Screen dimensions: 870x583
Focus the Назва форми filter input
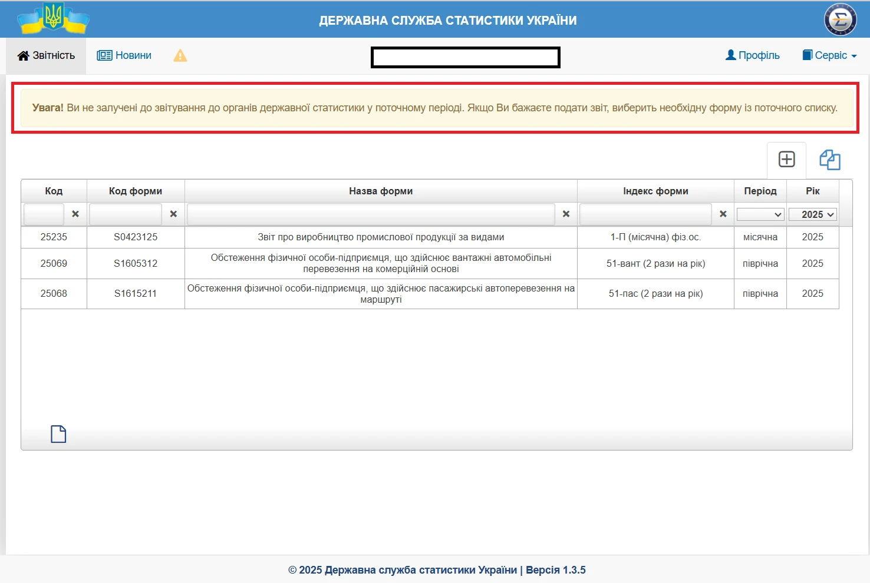(371, 214)
